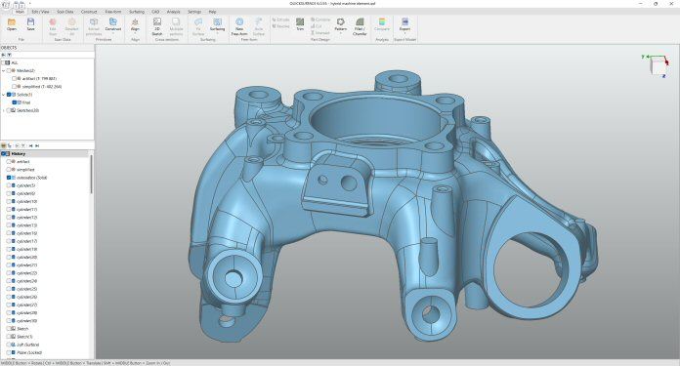
Task: Click the history panel vertical scrollbar
Action: [x=92, y=174]
